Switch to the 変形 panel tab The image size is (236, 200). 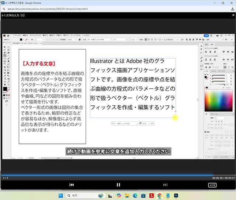tap(206, 44)
